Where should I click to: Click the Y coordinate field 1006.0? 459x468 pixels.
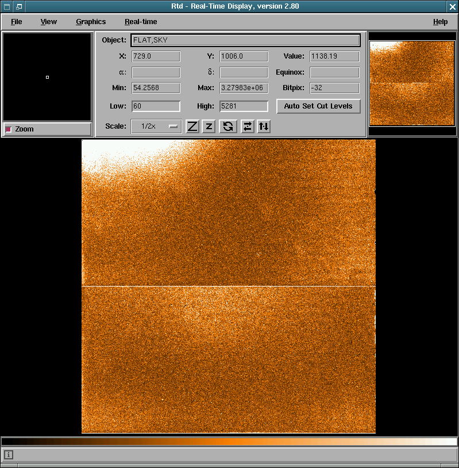tap(244, 56)
